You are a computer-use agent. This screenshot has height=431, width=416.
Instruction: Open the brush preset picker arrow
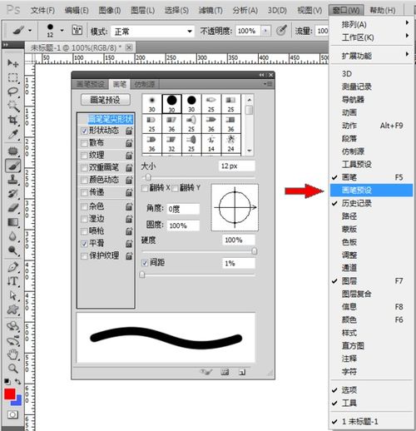[x=62, y=30]
